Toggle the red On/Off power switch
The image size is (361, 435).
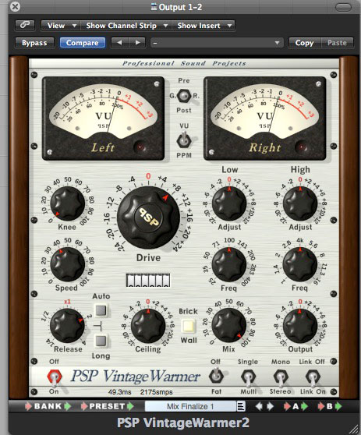54,377
